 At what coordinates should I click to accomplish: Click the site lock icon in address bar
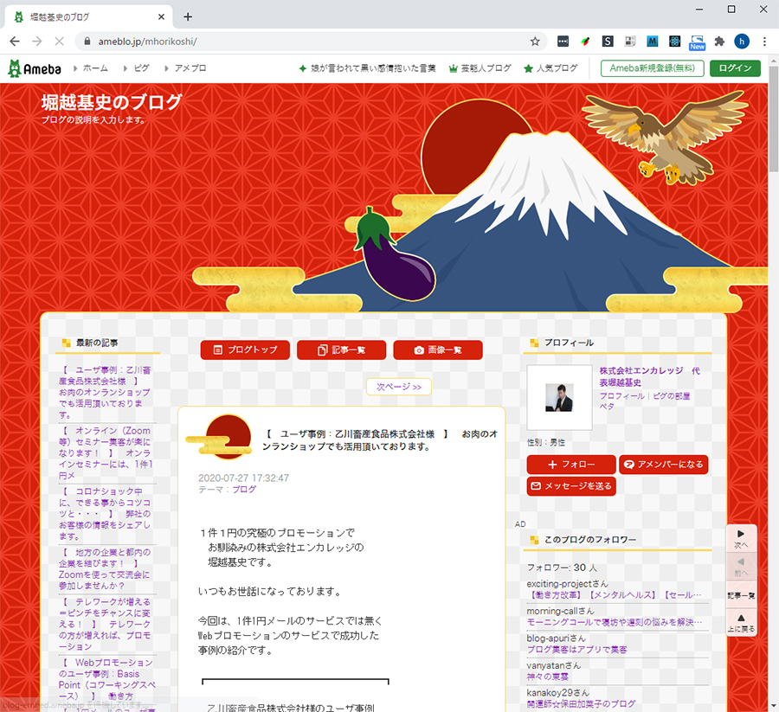[87, 42]
